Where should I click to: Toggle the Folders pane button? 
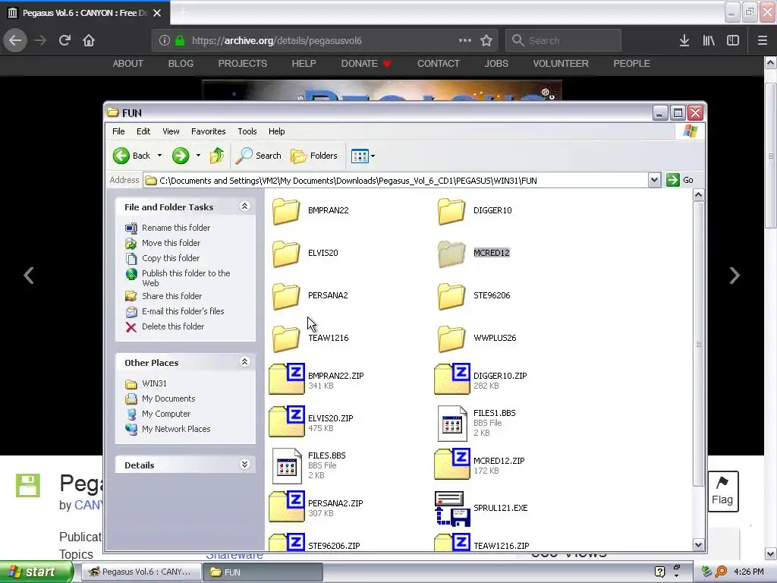pyautogui.click(x=313, y=156)
